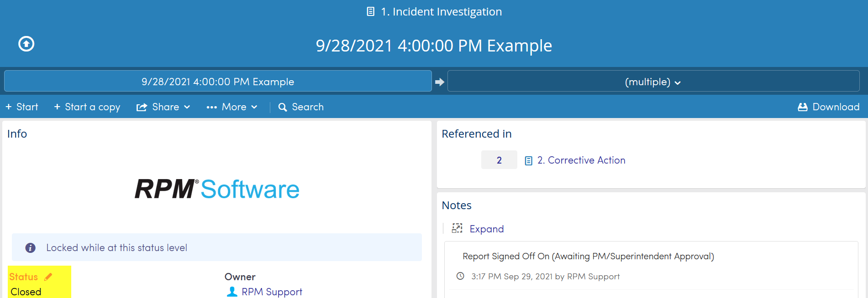
Task: Click the Search magnifier button
Action: [x=301, y=107]
